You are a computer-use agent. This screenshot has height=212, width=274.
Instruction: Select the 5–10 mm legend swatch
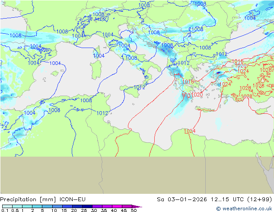tap(47, 206)
